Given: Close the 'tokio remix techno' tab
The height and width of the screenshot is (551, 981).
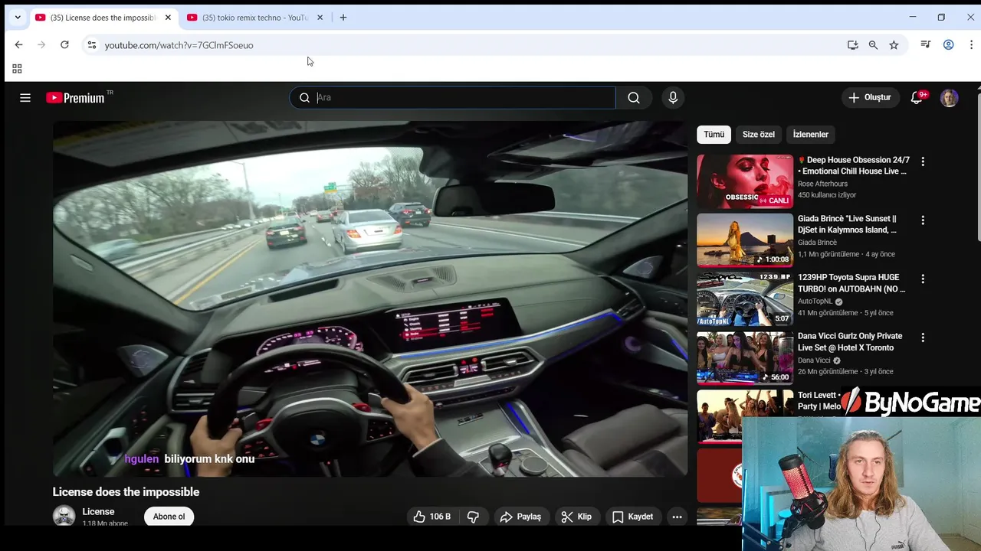Looking at the screenshot, I should point(320,18).
